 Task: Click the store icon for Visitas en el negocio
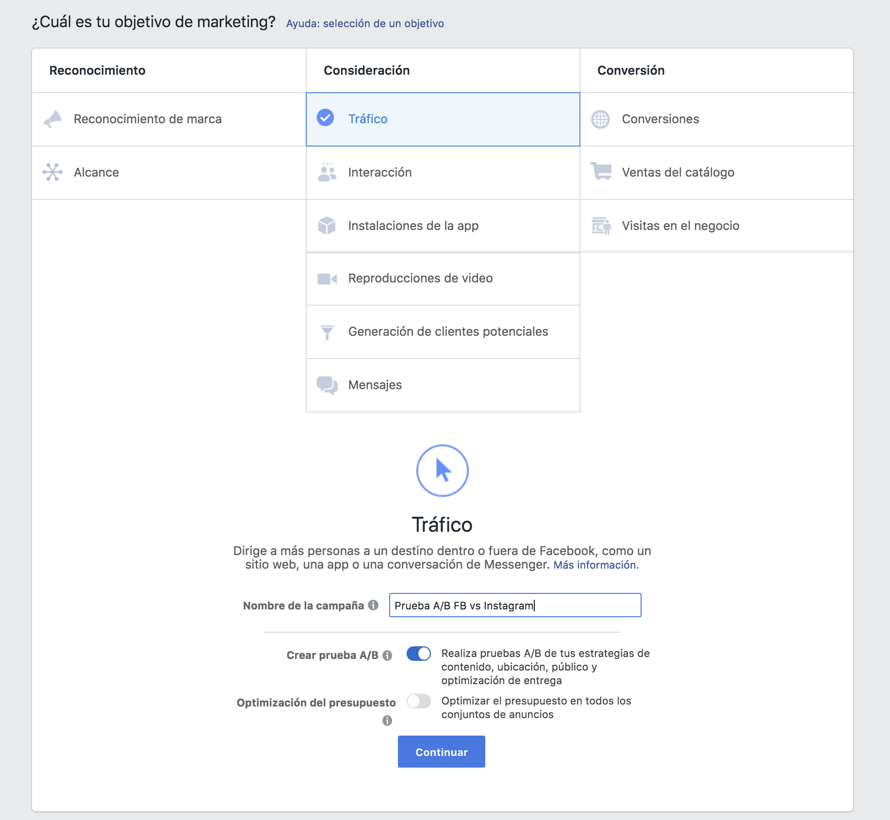[601, 226]
